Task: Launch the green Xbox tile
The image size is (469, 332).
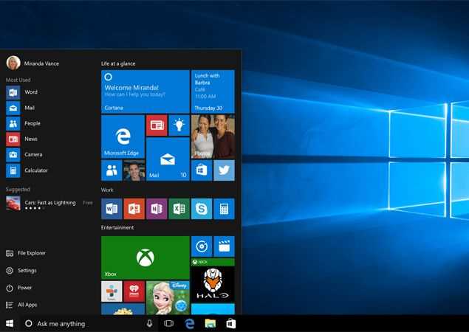Action: pyautogui.click(x=146, y=257)
